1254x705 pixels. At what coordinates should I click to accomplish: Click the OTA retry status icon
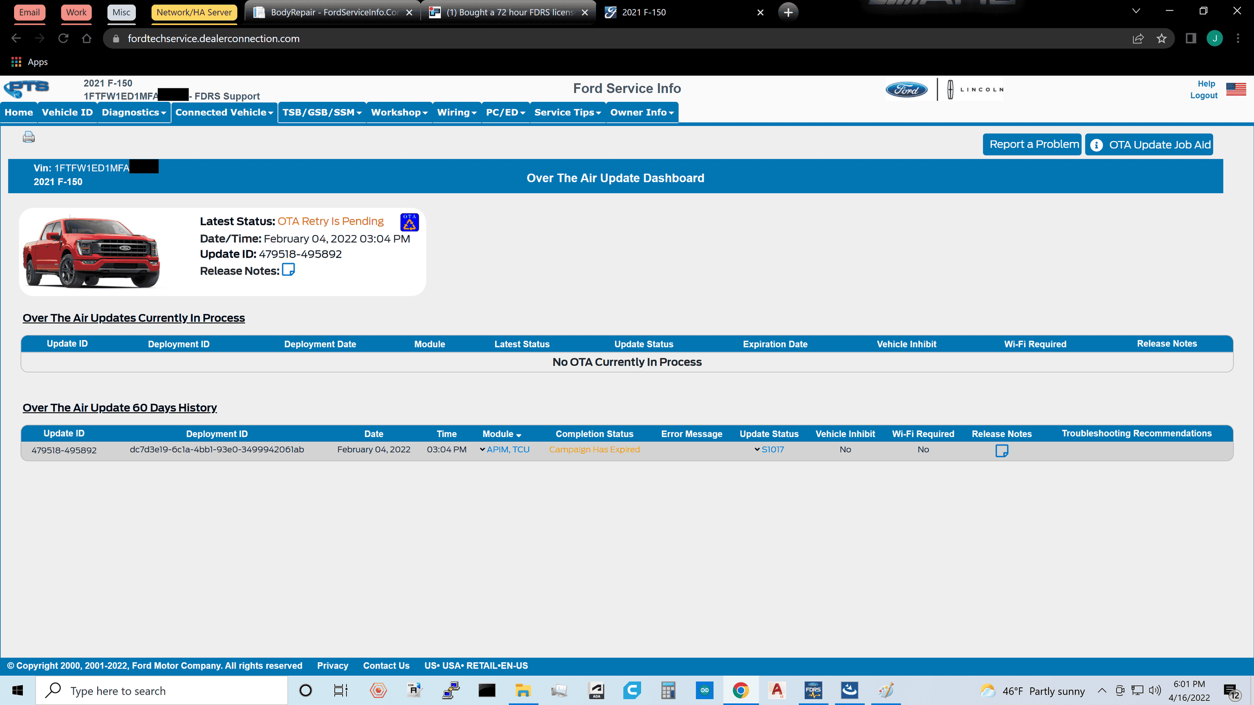click(x=409, y=222)
